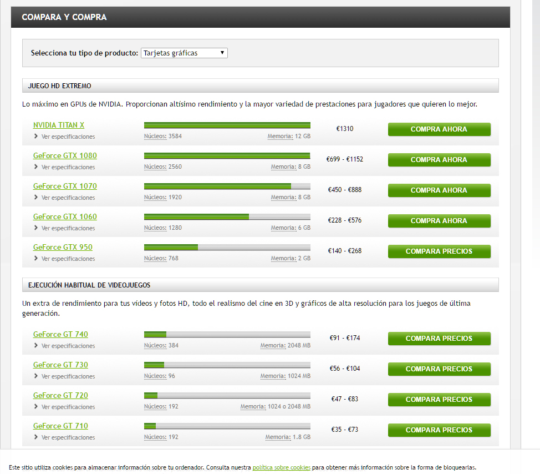Click the 'Núcleos:' label with 2560
Screen dimensions: 540x474
pos(155,167)
